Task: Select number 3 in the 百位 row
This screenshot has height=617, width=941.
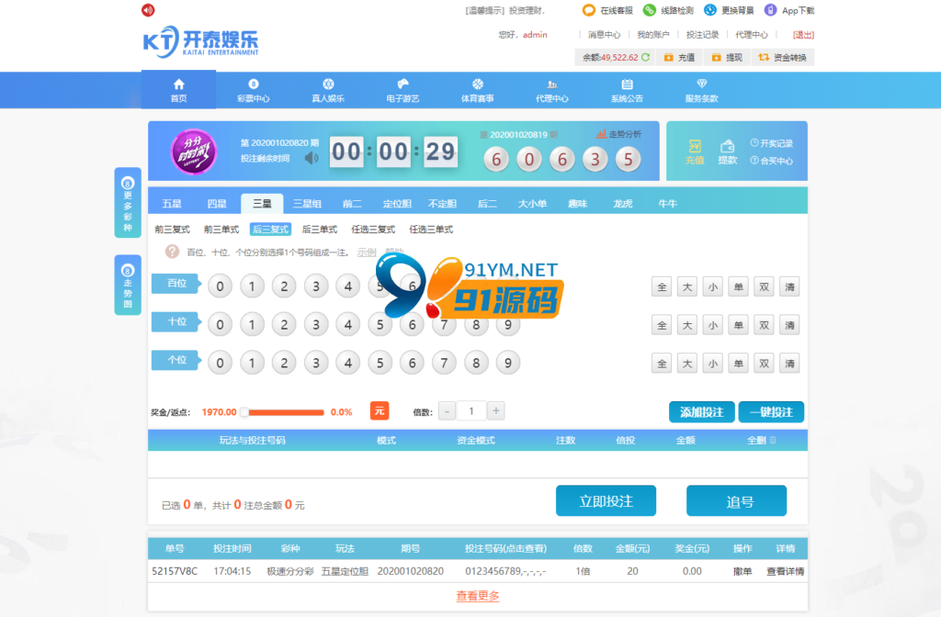Action: point(316,286)
